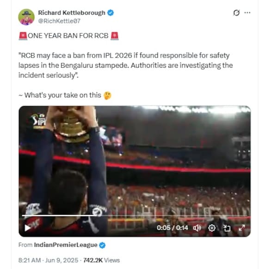Open the Richard Kettleborough display name

[72, 13]
